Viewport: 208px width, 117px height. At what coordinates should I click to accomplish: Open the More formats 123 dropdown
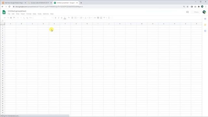click(x=31, y=18)
